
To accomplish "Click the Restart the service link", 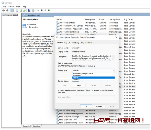I will click(x=26, y=27).
